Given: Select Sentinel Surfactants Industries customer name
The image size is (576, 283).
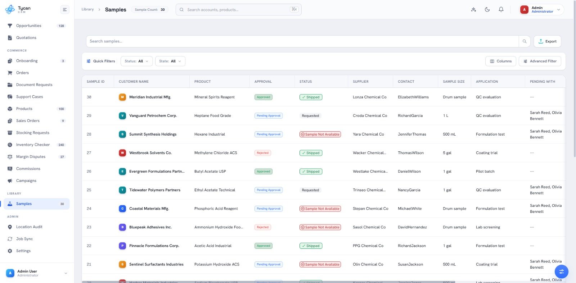Looking at the screenshot, I should [156, 264].
